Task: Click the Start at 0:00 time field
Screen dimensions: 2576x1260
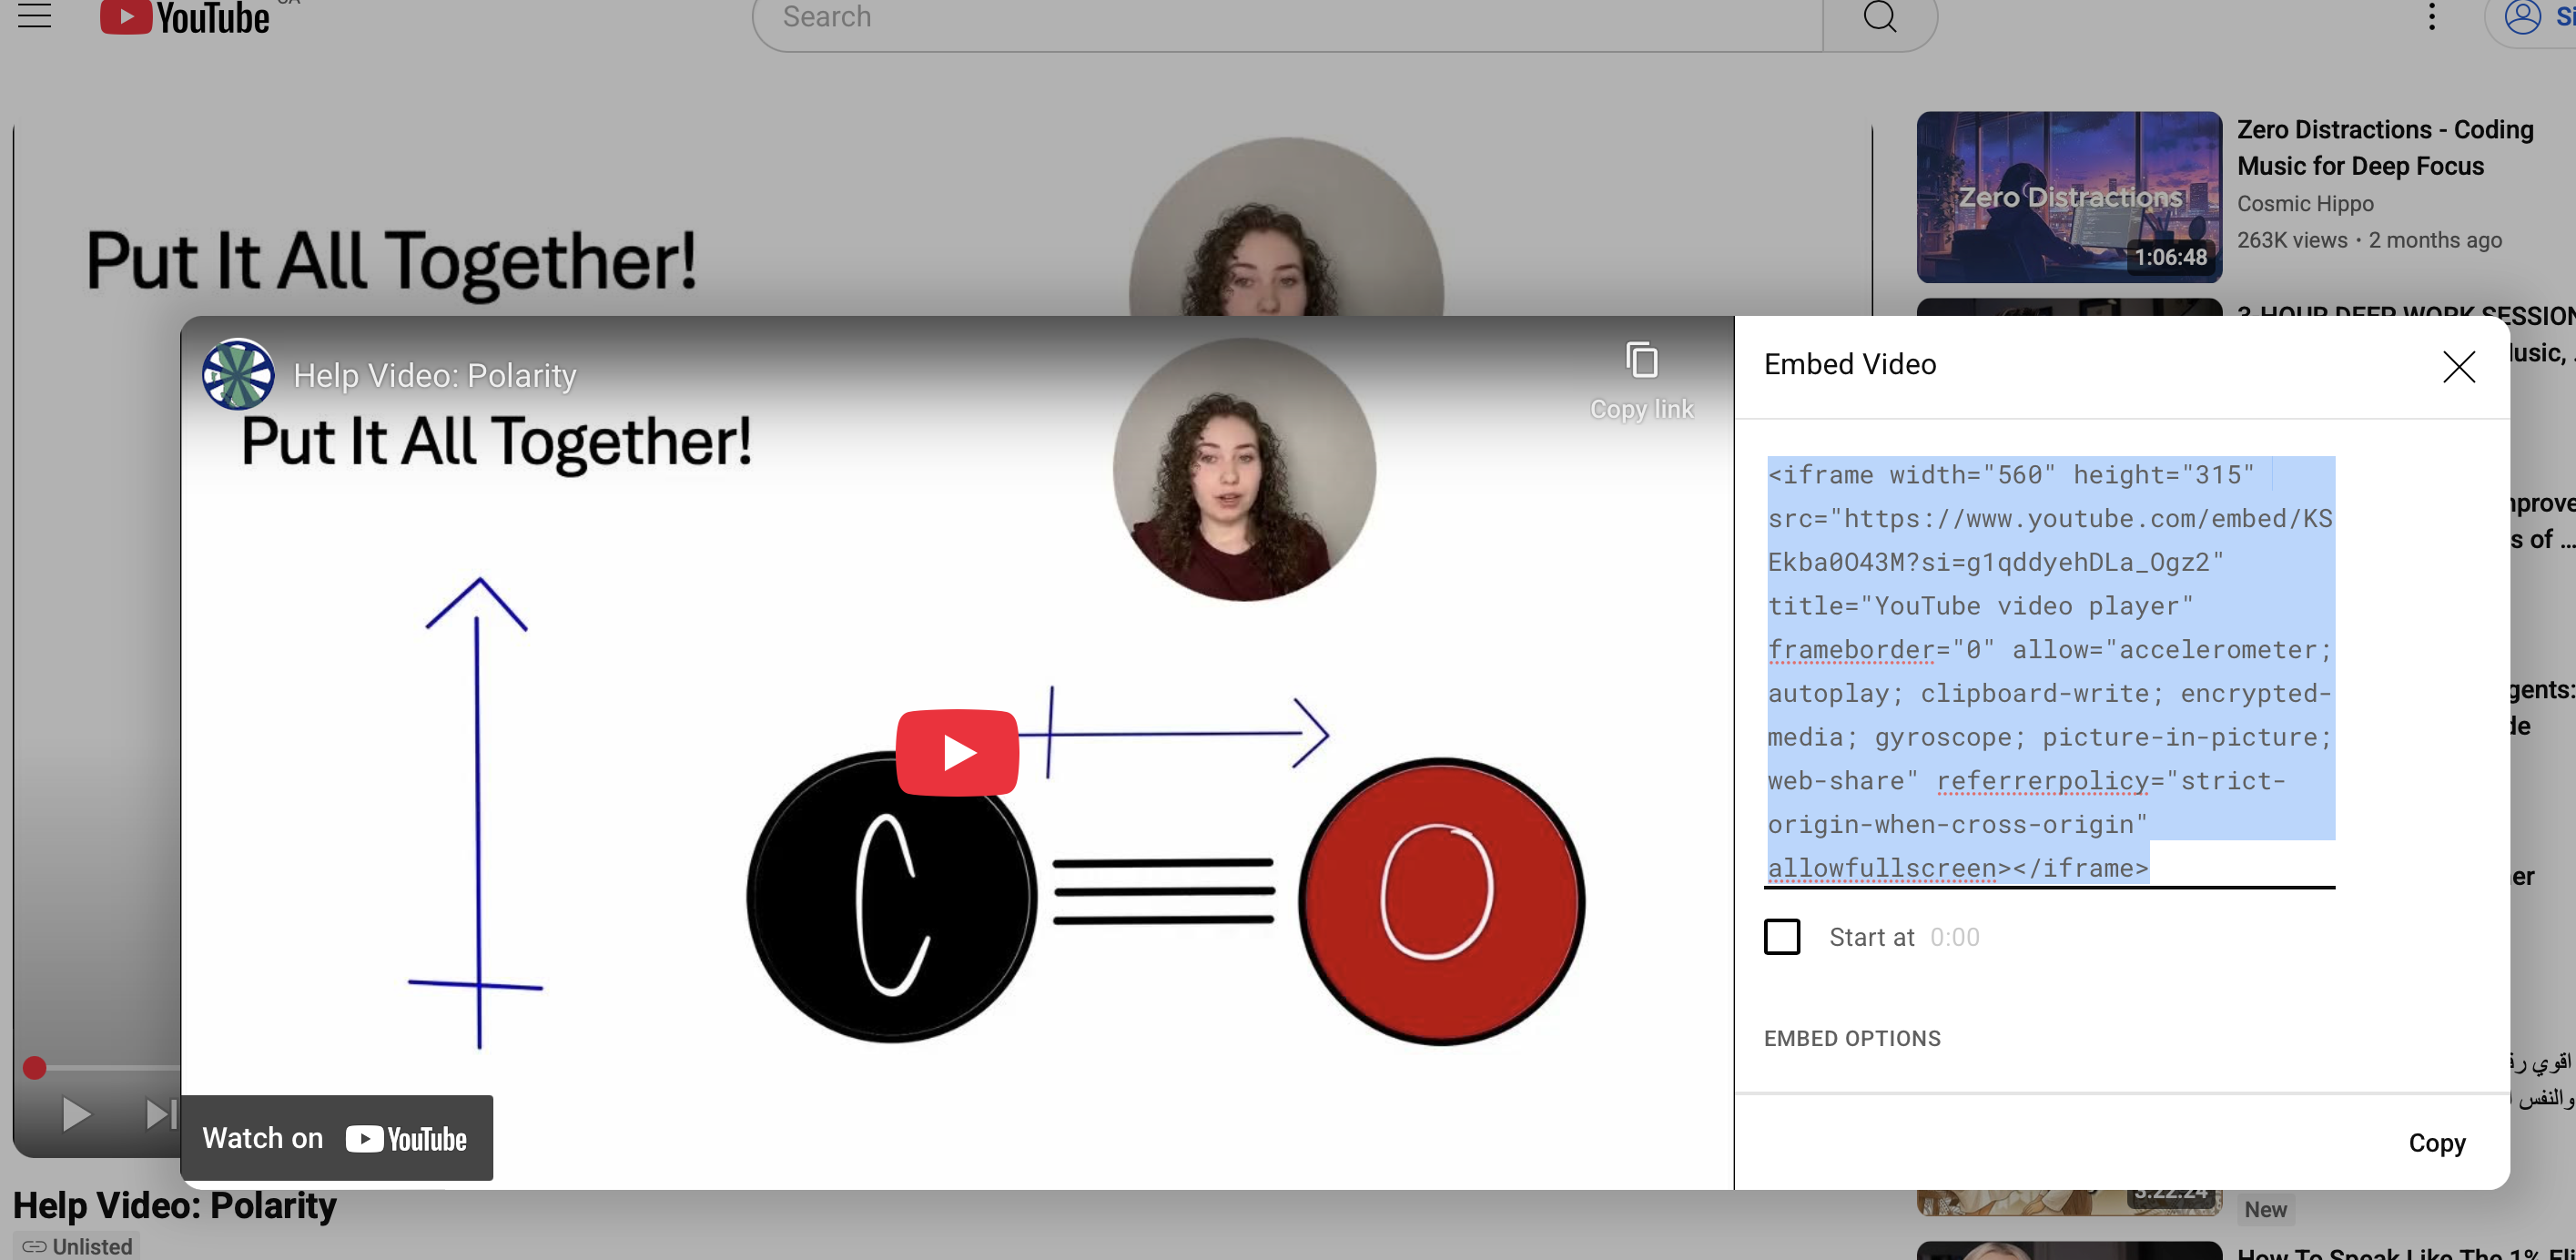Action: [x=1955, y=937]
